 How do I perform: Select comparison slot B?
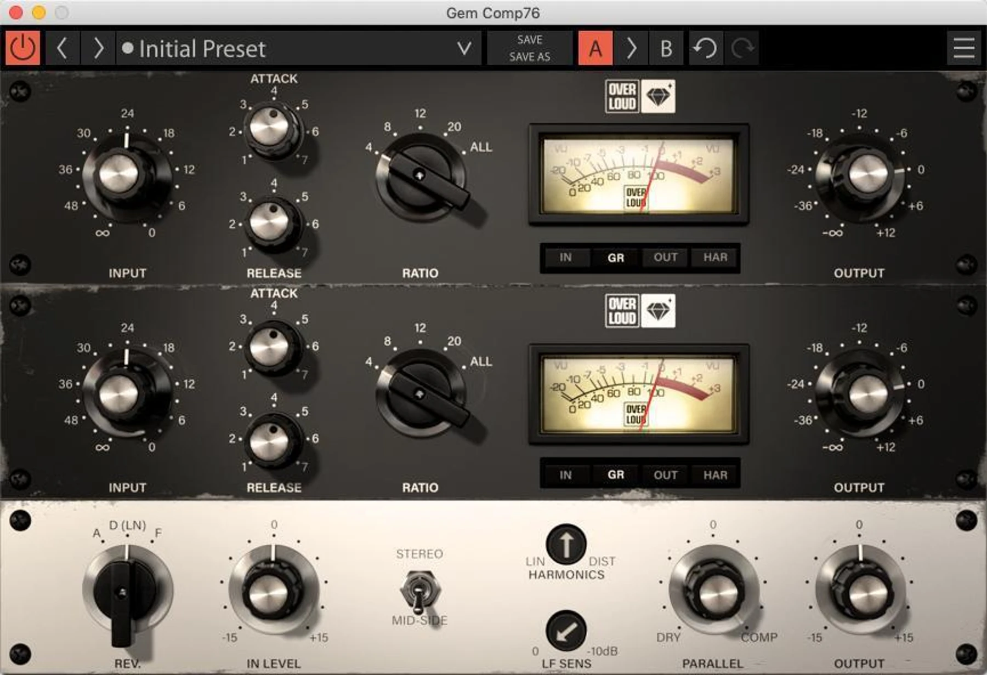666,48
